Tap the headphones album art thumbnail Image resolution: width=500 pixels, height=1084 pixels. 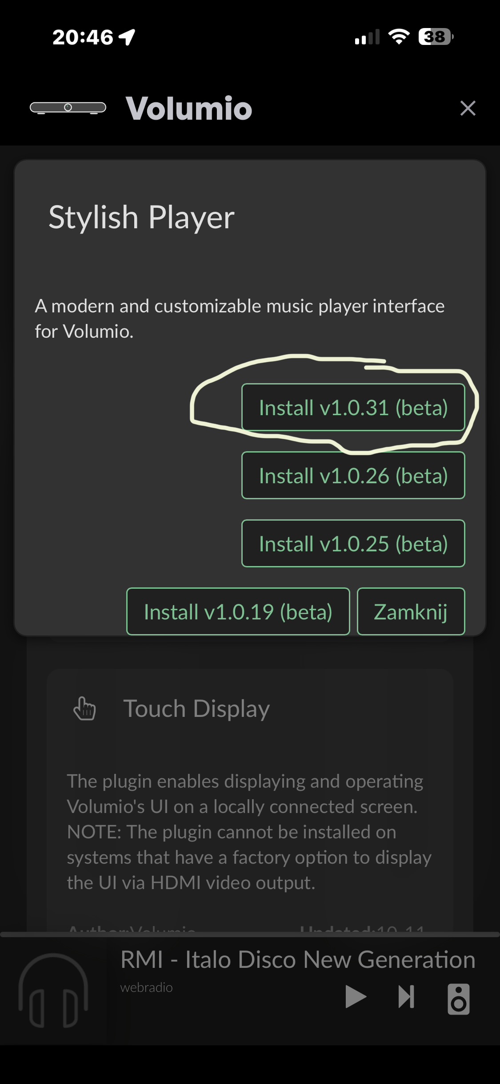(x=53, y=991)
